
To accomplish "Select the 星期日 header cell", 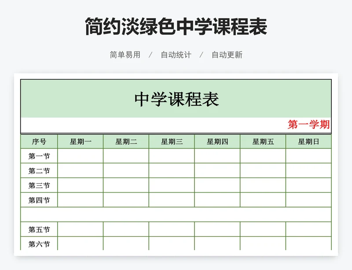I will coord(308,142).
